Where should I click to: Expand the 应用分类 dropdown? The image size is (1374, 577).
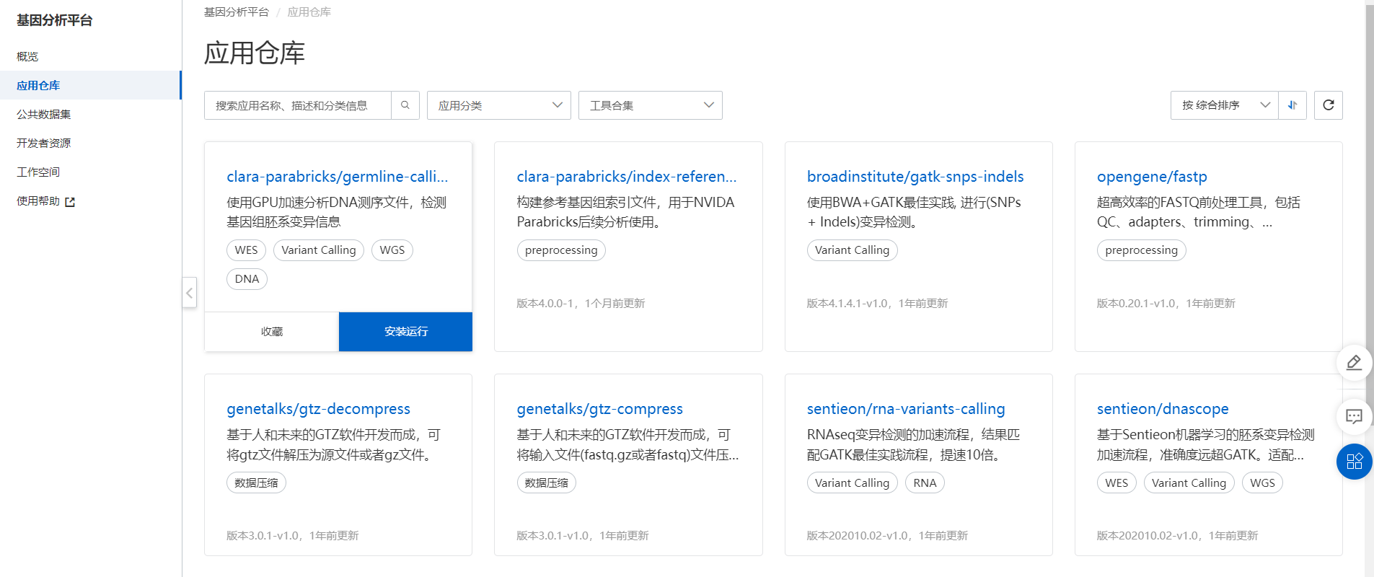pyautogui.click(x=498, y=105)
